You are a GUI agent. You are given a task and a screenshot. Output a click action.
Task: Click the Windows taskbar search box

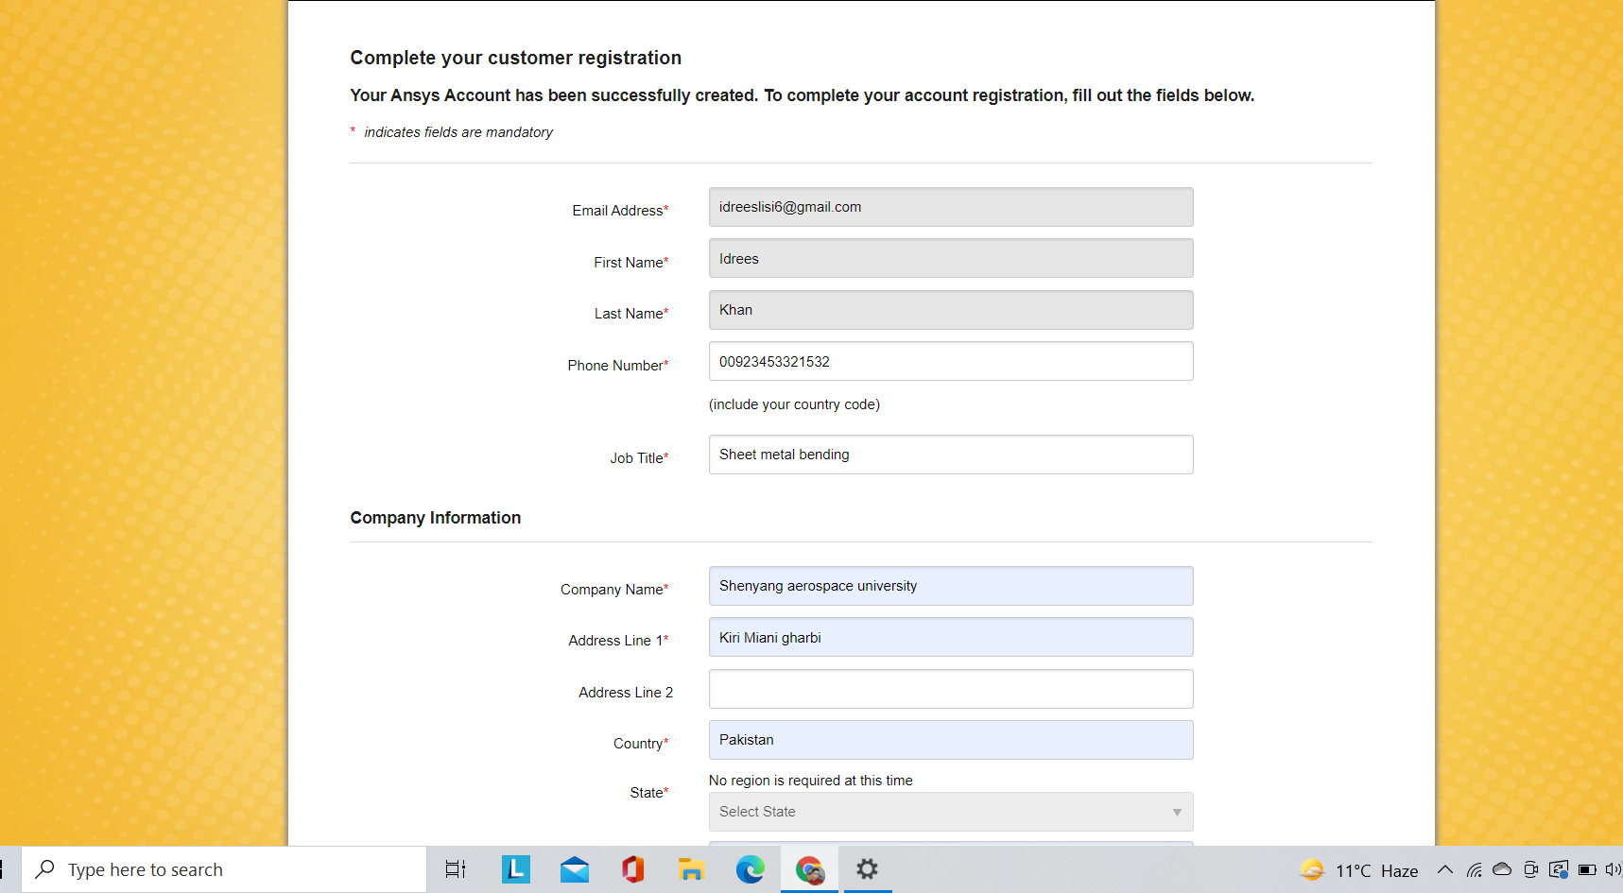click(x=225, y=869)
